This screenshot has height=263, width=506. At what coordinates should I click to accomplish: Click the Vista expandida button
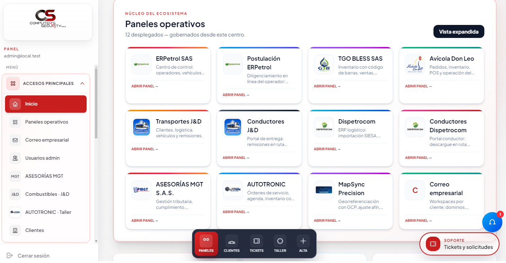click(x=459, y=32)
